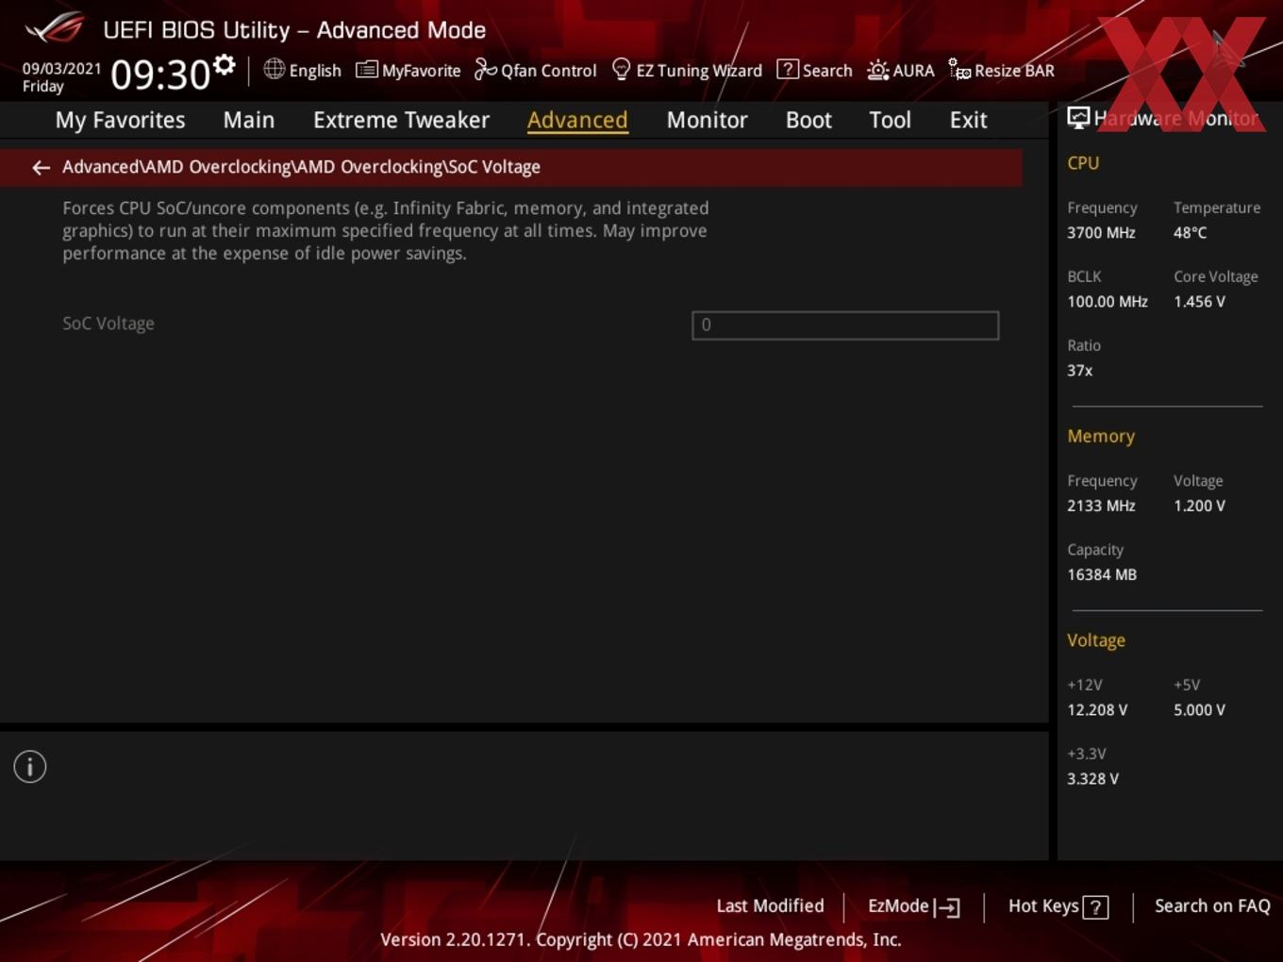1283x962 pixels.
Task: Click the version copyright text
Action: point(641,939)
